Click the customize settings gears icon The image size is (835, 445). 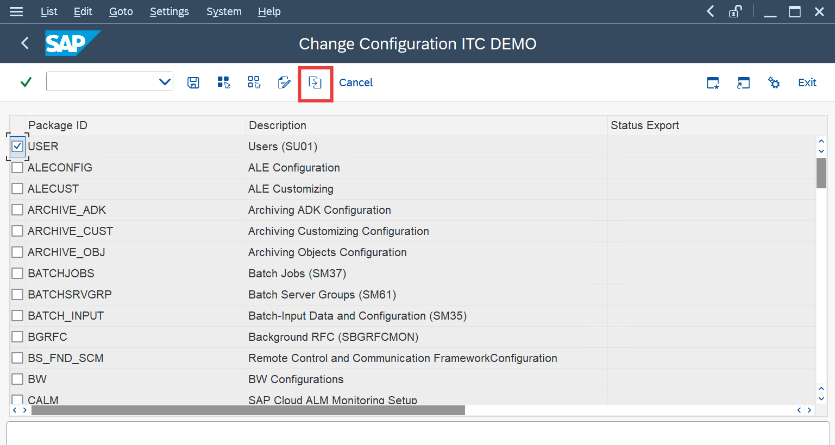(x=774, y=82)
